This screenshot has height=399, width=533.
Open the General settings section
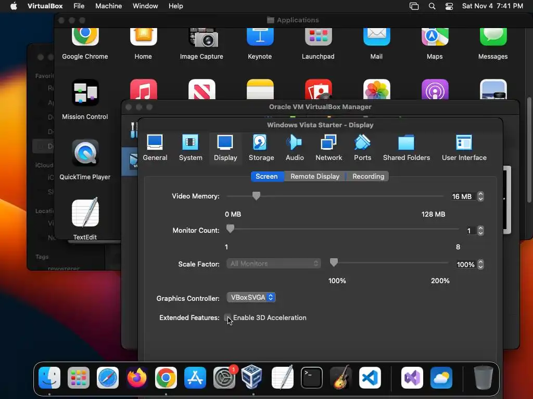click(x=155, y=148)
